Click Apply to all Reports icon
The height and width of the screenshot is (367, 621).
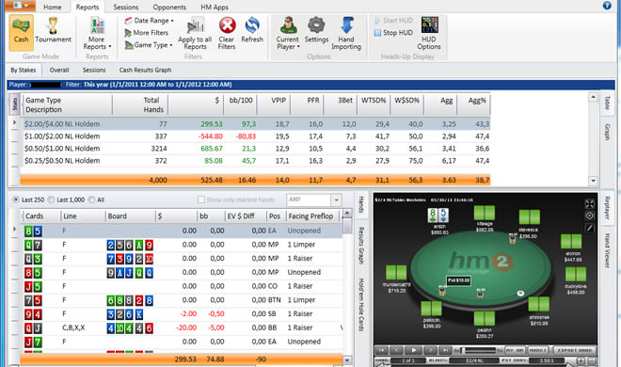[x=195, y=33]
